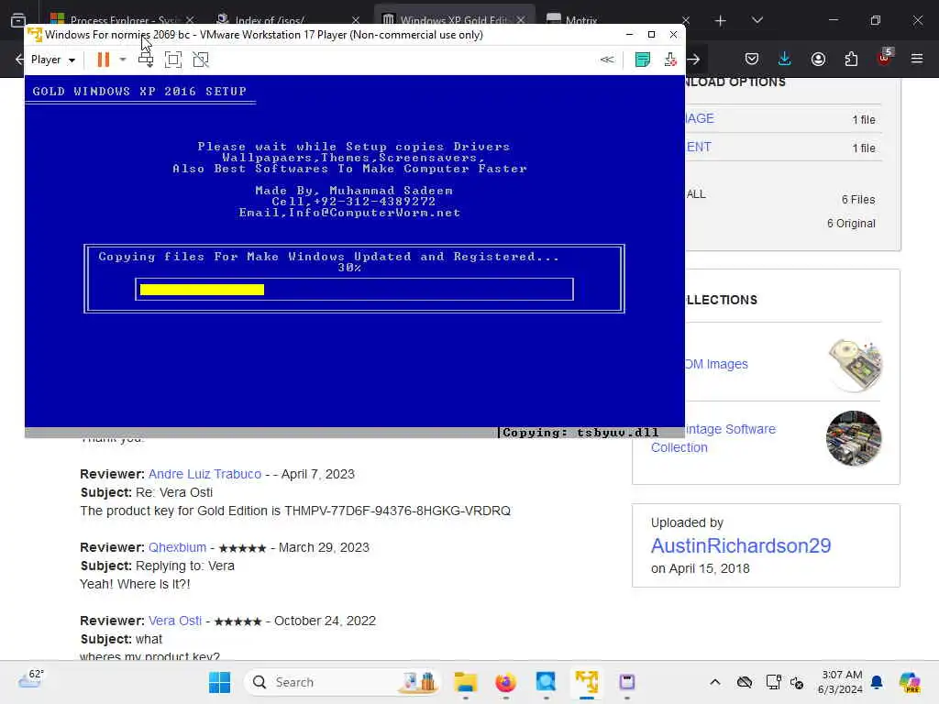Open reviewer profile link Vera Osti
Viewport: 939px width, 704px height.
coord(175,621)
